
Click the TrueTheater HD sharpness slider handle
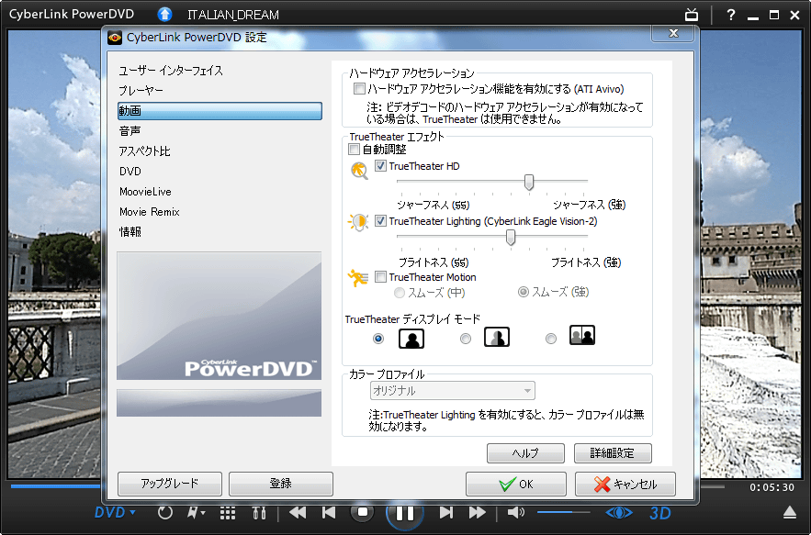point(529,182)
